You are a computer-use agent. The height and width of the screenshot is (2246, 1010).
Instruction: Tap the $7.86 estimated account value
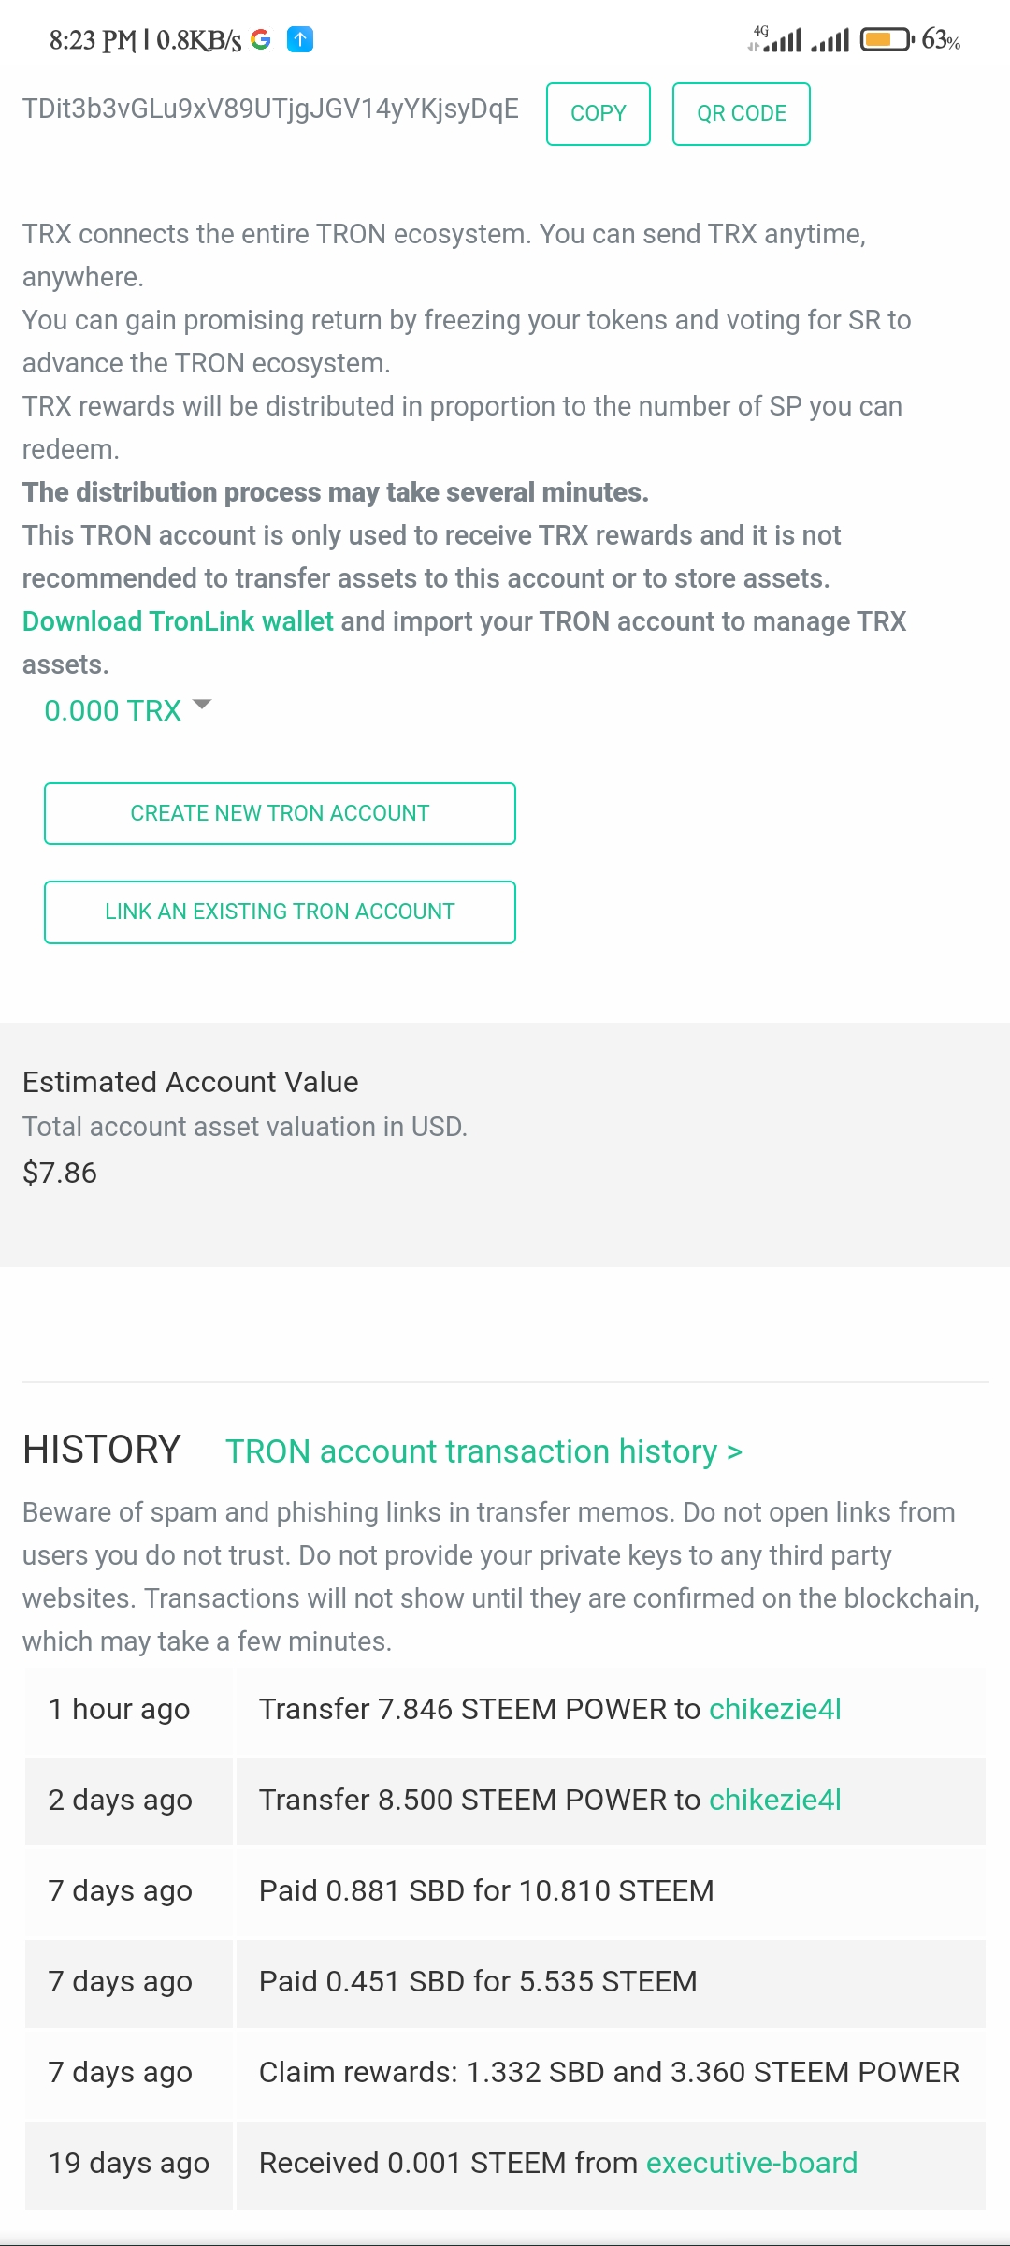(x=60, y=1173)
